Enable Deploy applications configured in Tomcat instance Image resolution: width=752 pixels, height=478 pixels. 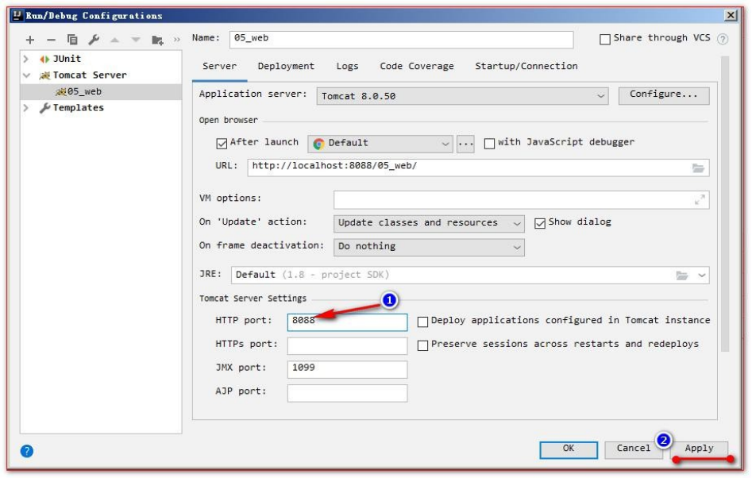click(x=422, y=322)
